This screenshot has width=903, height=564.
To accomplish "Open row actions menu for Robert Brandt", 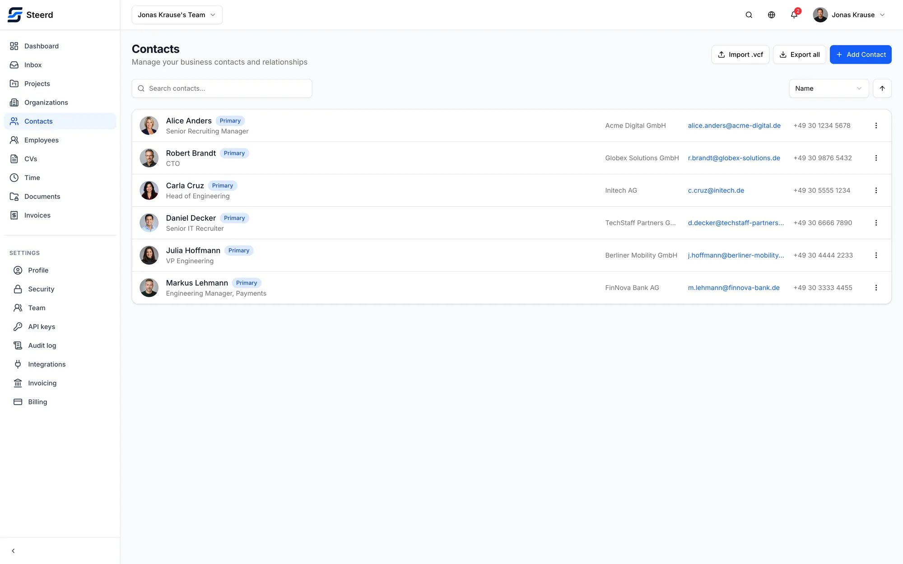I will (876, 158).
